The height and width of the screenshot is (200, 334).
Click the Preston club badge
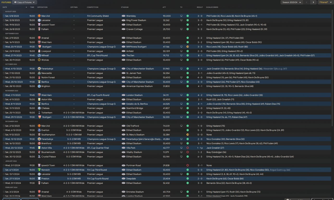click(39, 179)
